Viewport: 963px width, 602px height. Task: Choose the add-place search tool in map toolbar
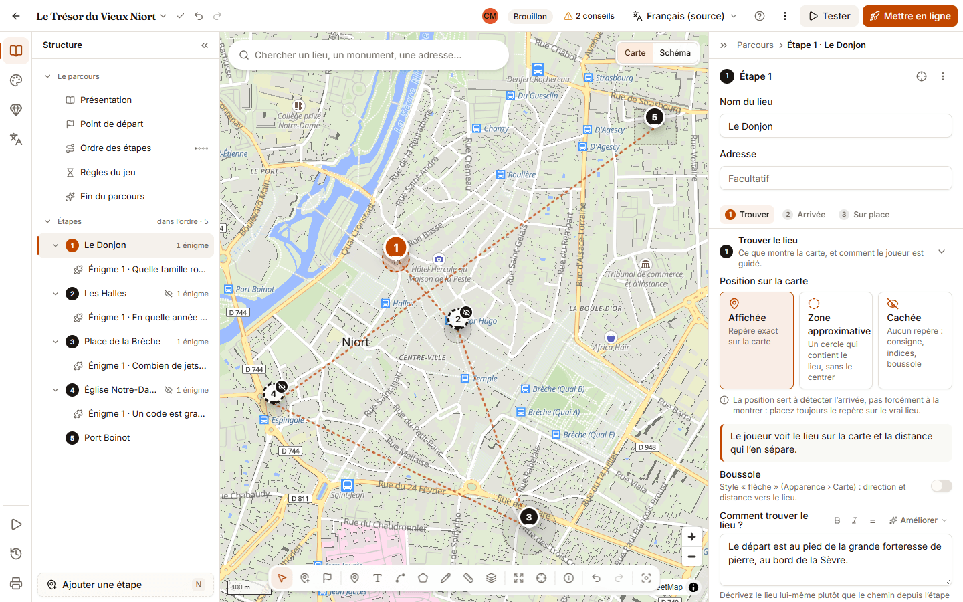(x=305, y=578)
